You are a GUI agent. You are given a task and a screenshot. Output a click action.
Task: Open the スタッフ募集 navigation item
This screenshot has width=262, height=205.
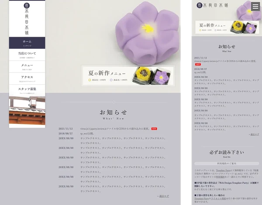click(27, 90)
